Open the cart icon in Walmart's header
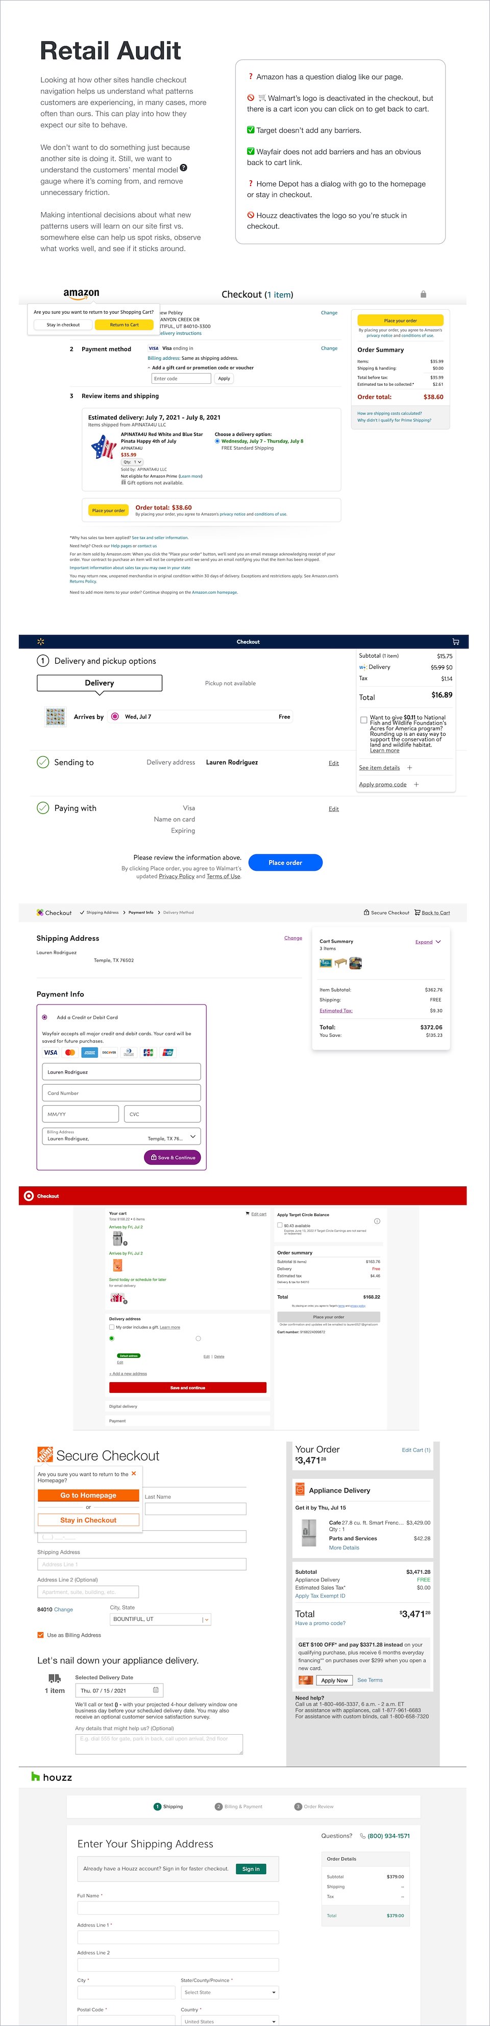The height and width of the screenshot is (2026, 490). pyautogui.click(x=456, y=642)
